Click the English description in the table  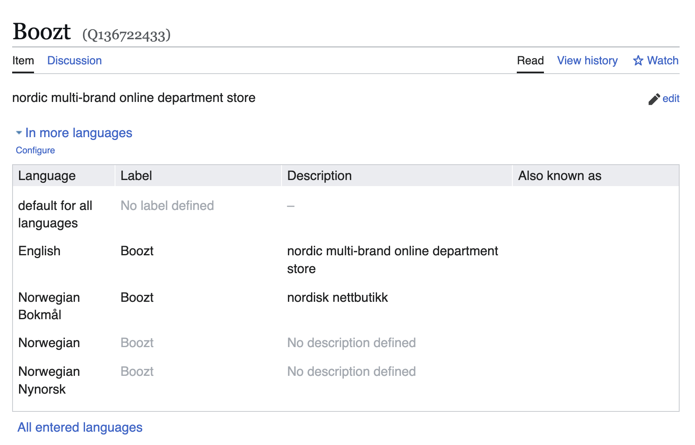pos(392,260)
